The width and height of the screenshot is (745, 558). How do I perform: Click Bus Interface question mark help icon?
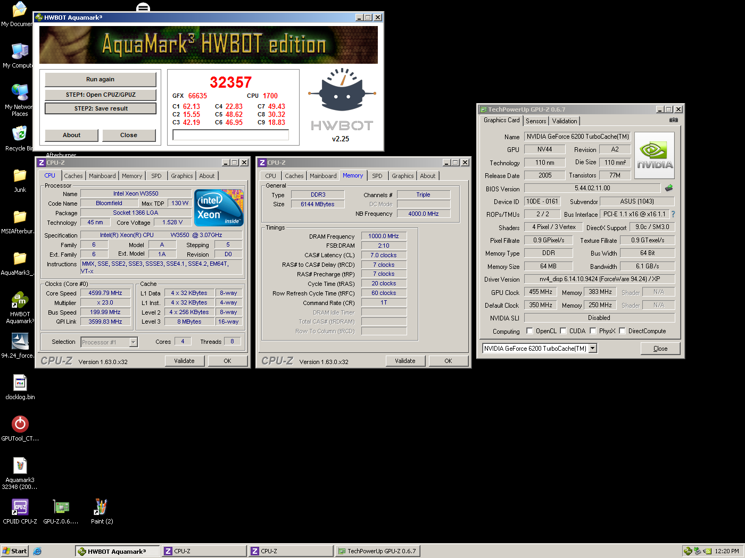(673, 214)
